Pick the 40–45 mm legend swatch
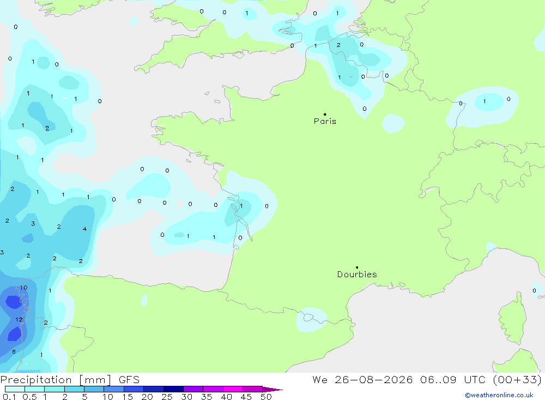 (233, 389)
